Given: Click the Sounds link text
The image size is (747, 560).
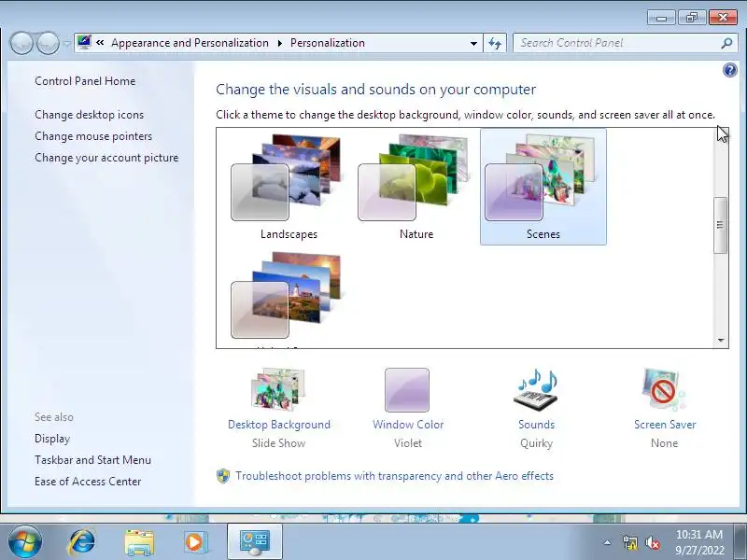Looking at the screenshot, I should (536, 425).
